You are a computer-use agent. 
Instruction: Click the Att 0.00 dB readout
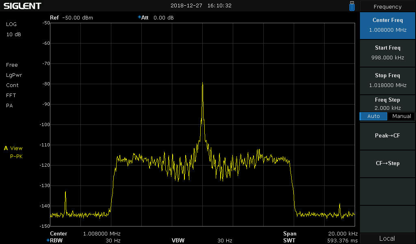tap(158, 18)
